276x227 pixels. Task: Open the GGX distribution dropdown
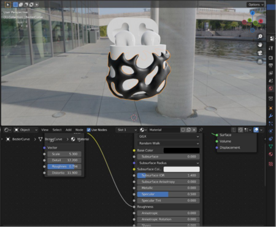[168, 136]
